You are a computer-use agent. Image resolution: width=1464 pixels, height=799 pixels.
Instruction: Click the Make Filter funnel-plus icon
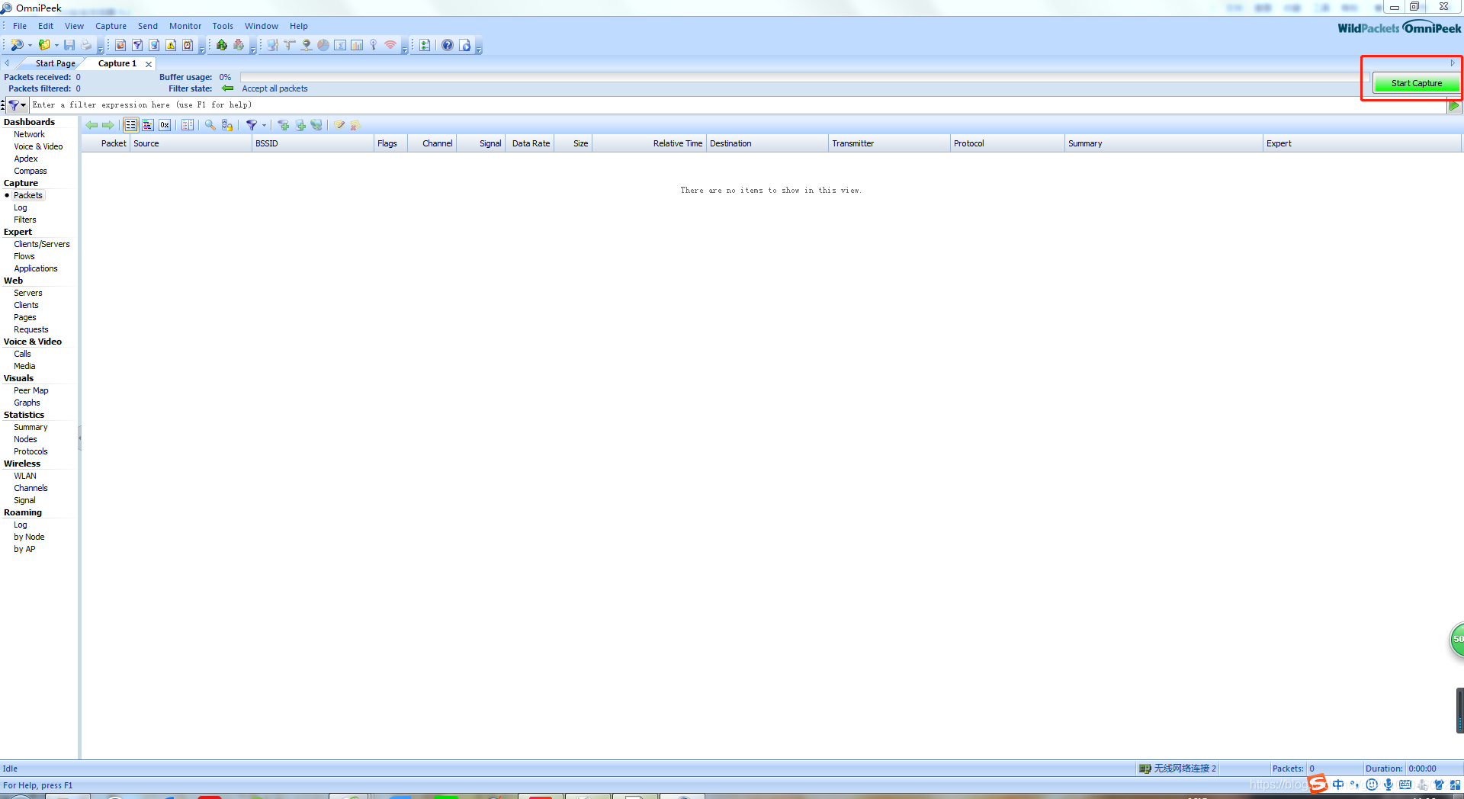[x=283, y=125]
